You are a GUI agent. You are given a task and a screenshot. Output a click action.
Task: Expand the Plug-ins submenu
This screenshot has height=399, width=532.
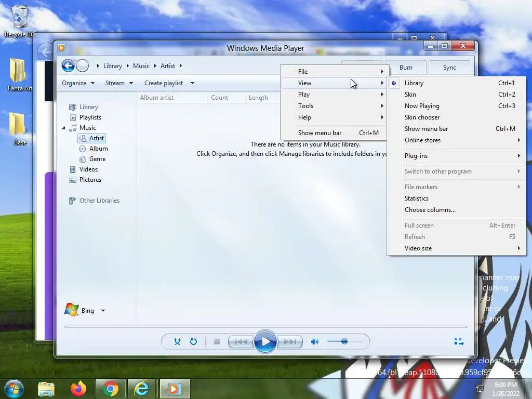click(456, 156)
